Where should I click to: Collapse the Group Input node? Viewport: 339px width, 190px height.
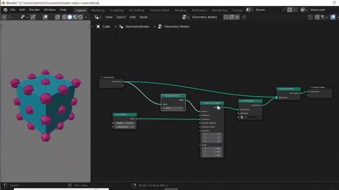101,78
